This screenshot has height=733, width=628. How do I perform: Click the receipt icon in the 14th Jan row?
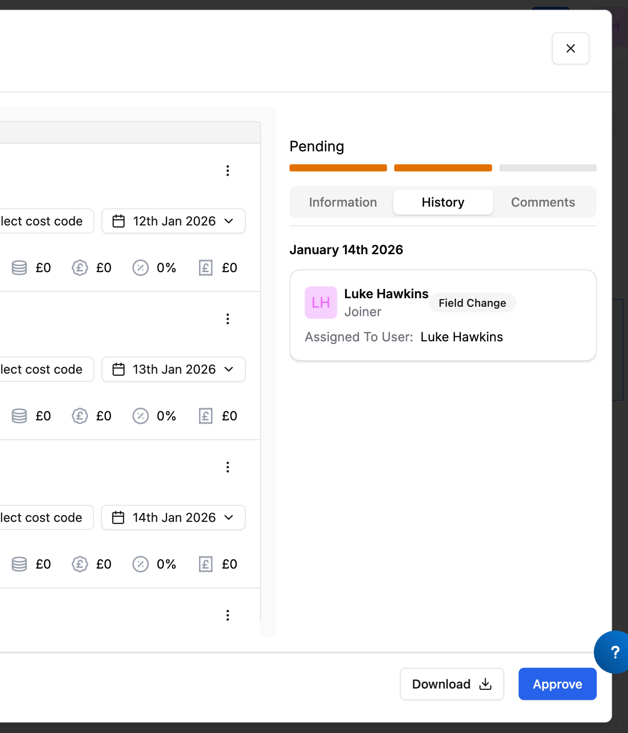206,564
